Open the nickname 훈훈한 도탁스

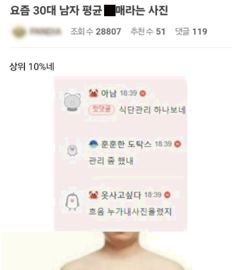tap(126, 144)
